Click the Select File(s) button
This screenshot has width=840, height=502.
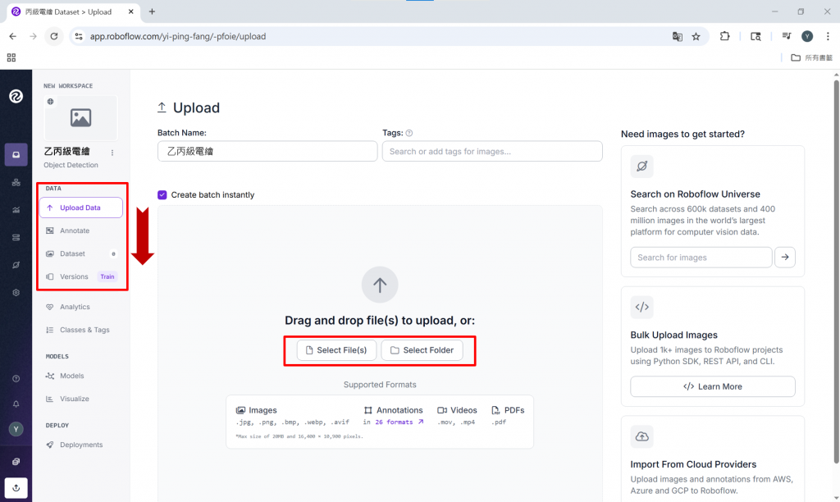(336, 350)
